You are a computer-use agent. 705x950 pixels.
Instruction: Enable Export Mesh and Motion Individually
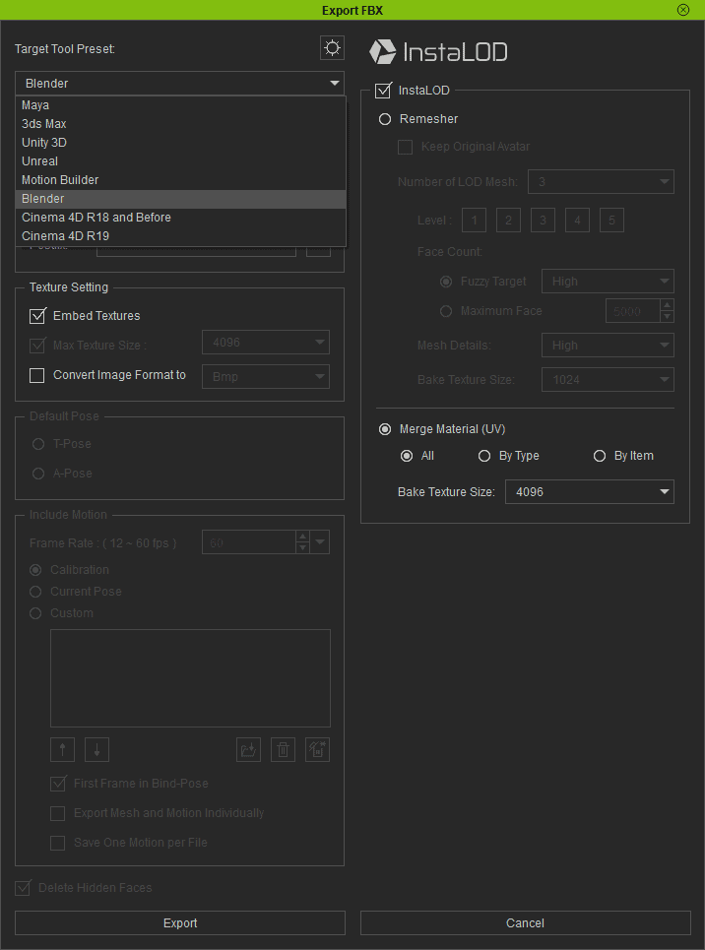(57, 813)
